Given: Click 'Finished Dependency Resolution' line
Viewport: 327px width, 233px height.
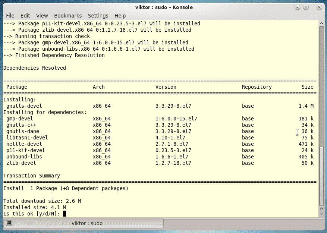Looking at the screenshot, I should (x=54, y=55).
